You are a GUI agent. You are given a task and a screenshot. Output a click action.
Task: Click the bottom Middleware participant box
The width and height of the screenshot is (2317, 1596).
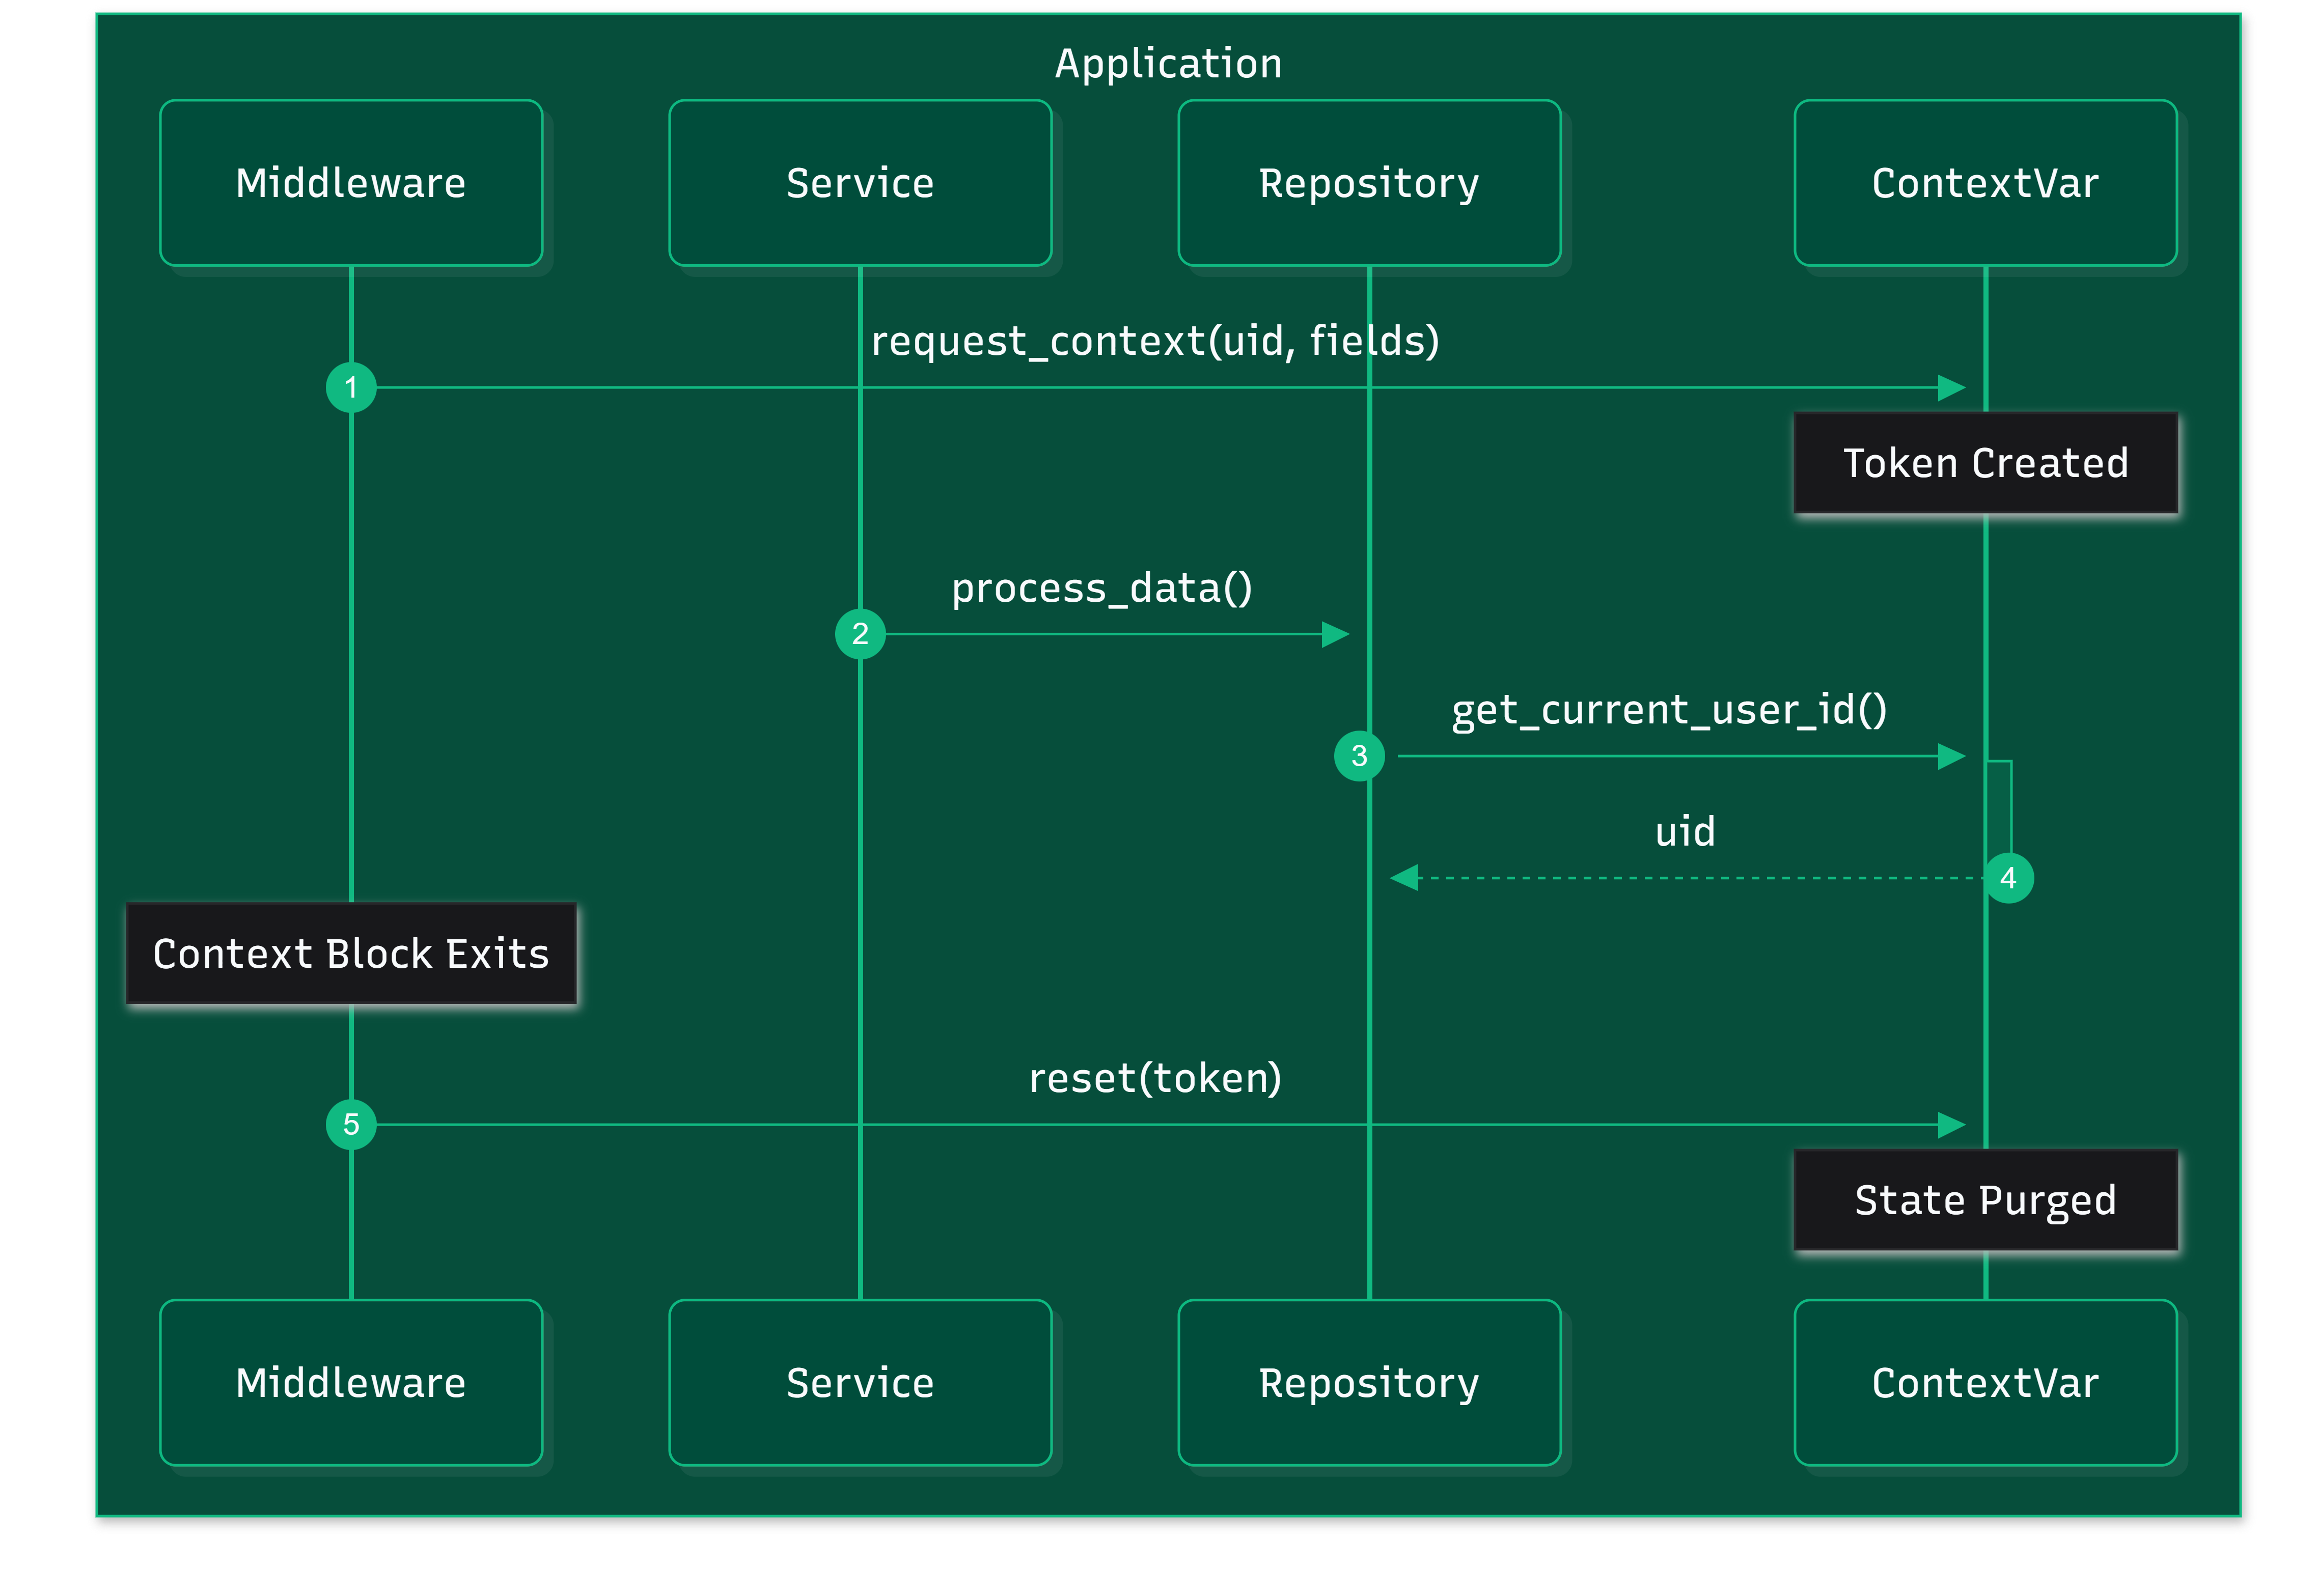pos(351,1383)
